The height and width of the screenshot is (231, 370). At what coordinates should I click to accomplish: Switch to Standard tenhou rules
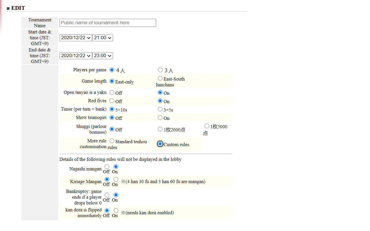[x=112, y=141]
